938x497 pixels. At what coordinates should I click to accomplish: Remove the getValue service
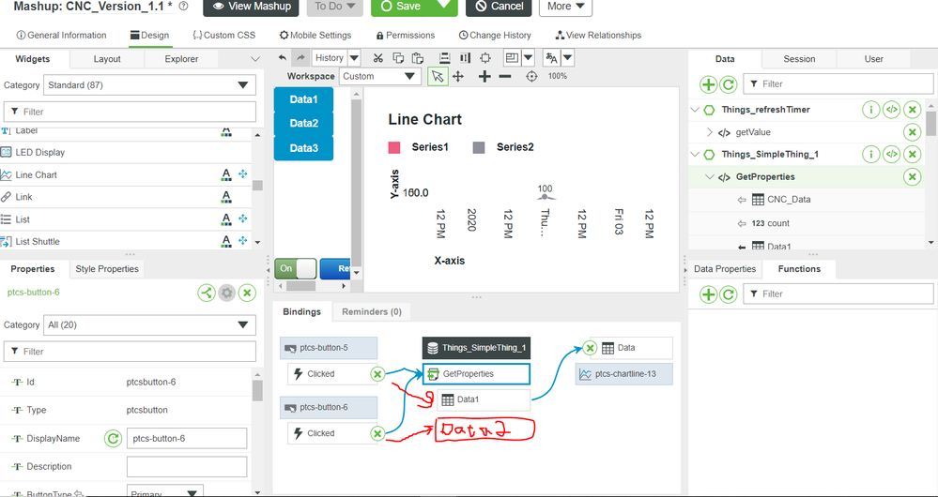[x=912, y=132]
